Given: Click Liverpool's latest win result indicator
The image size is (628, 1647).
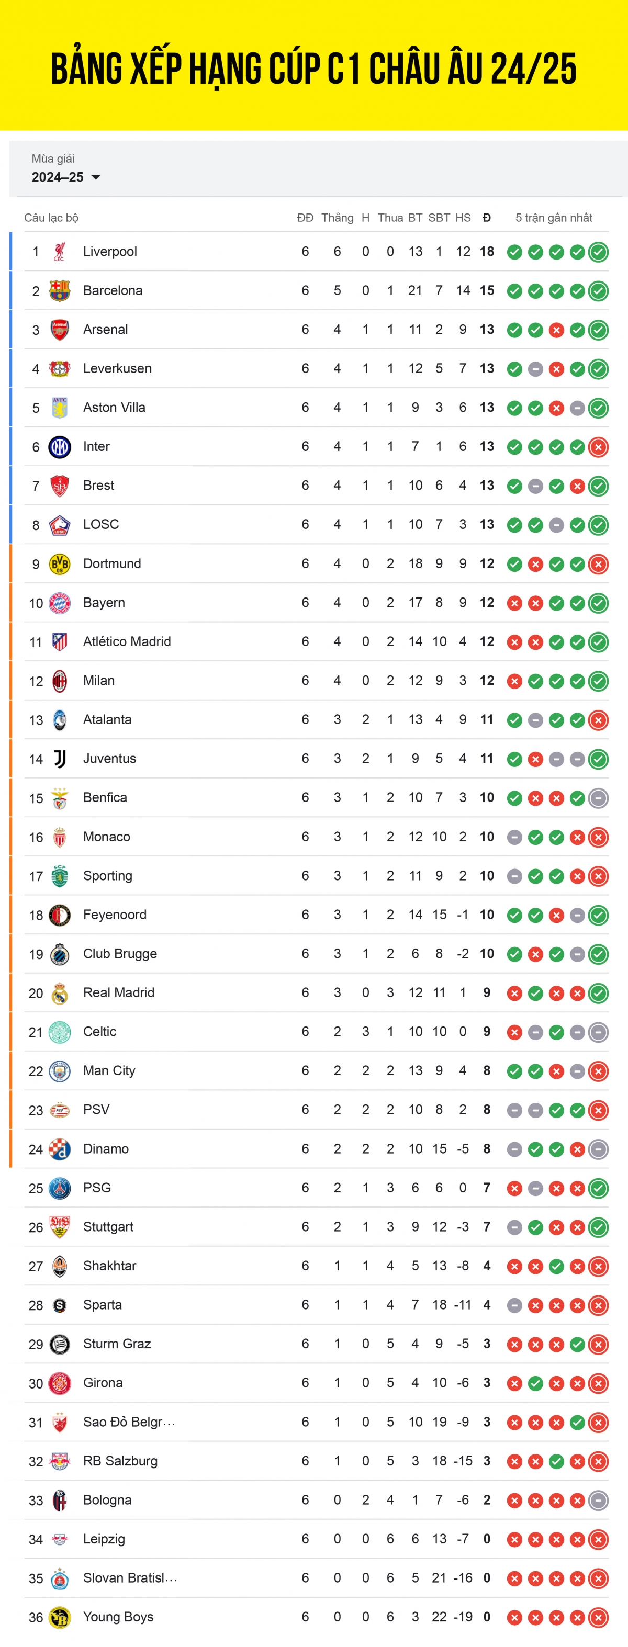Looking at the screenshot, I should (598, 252).
